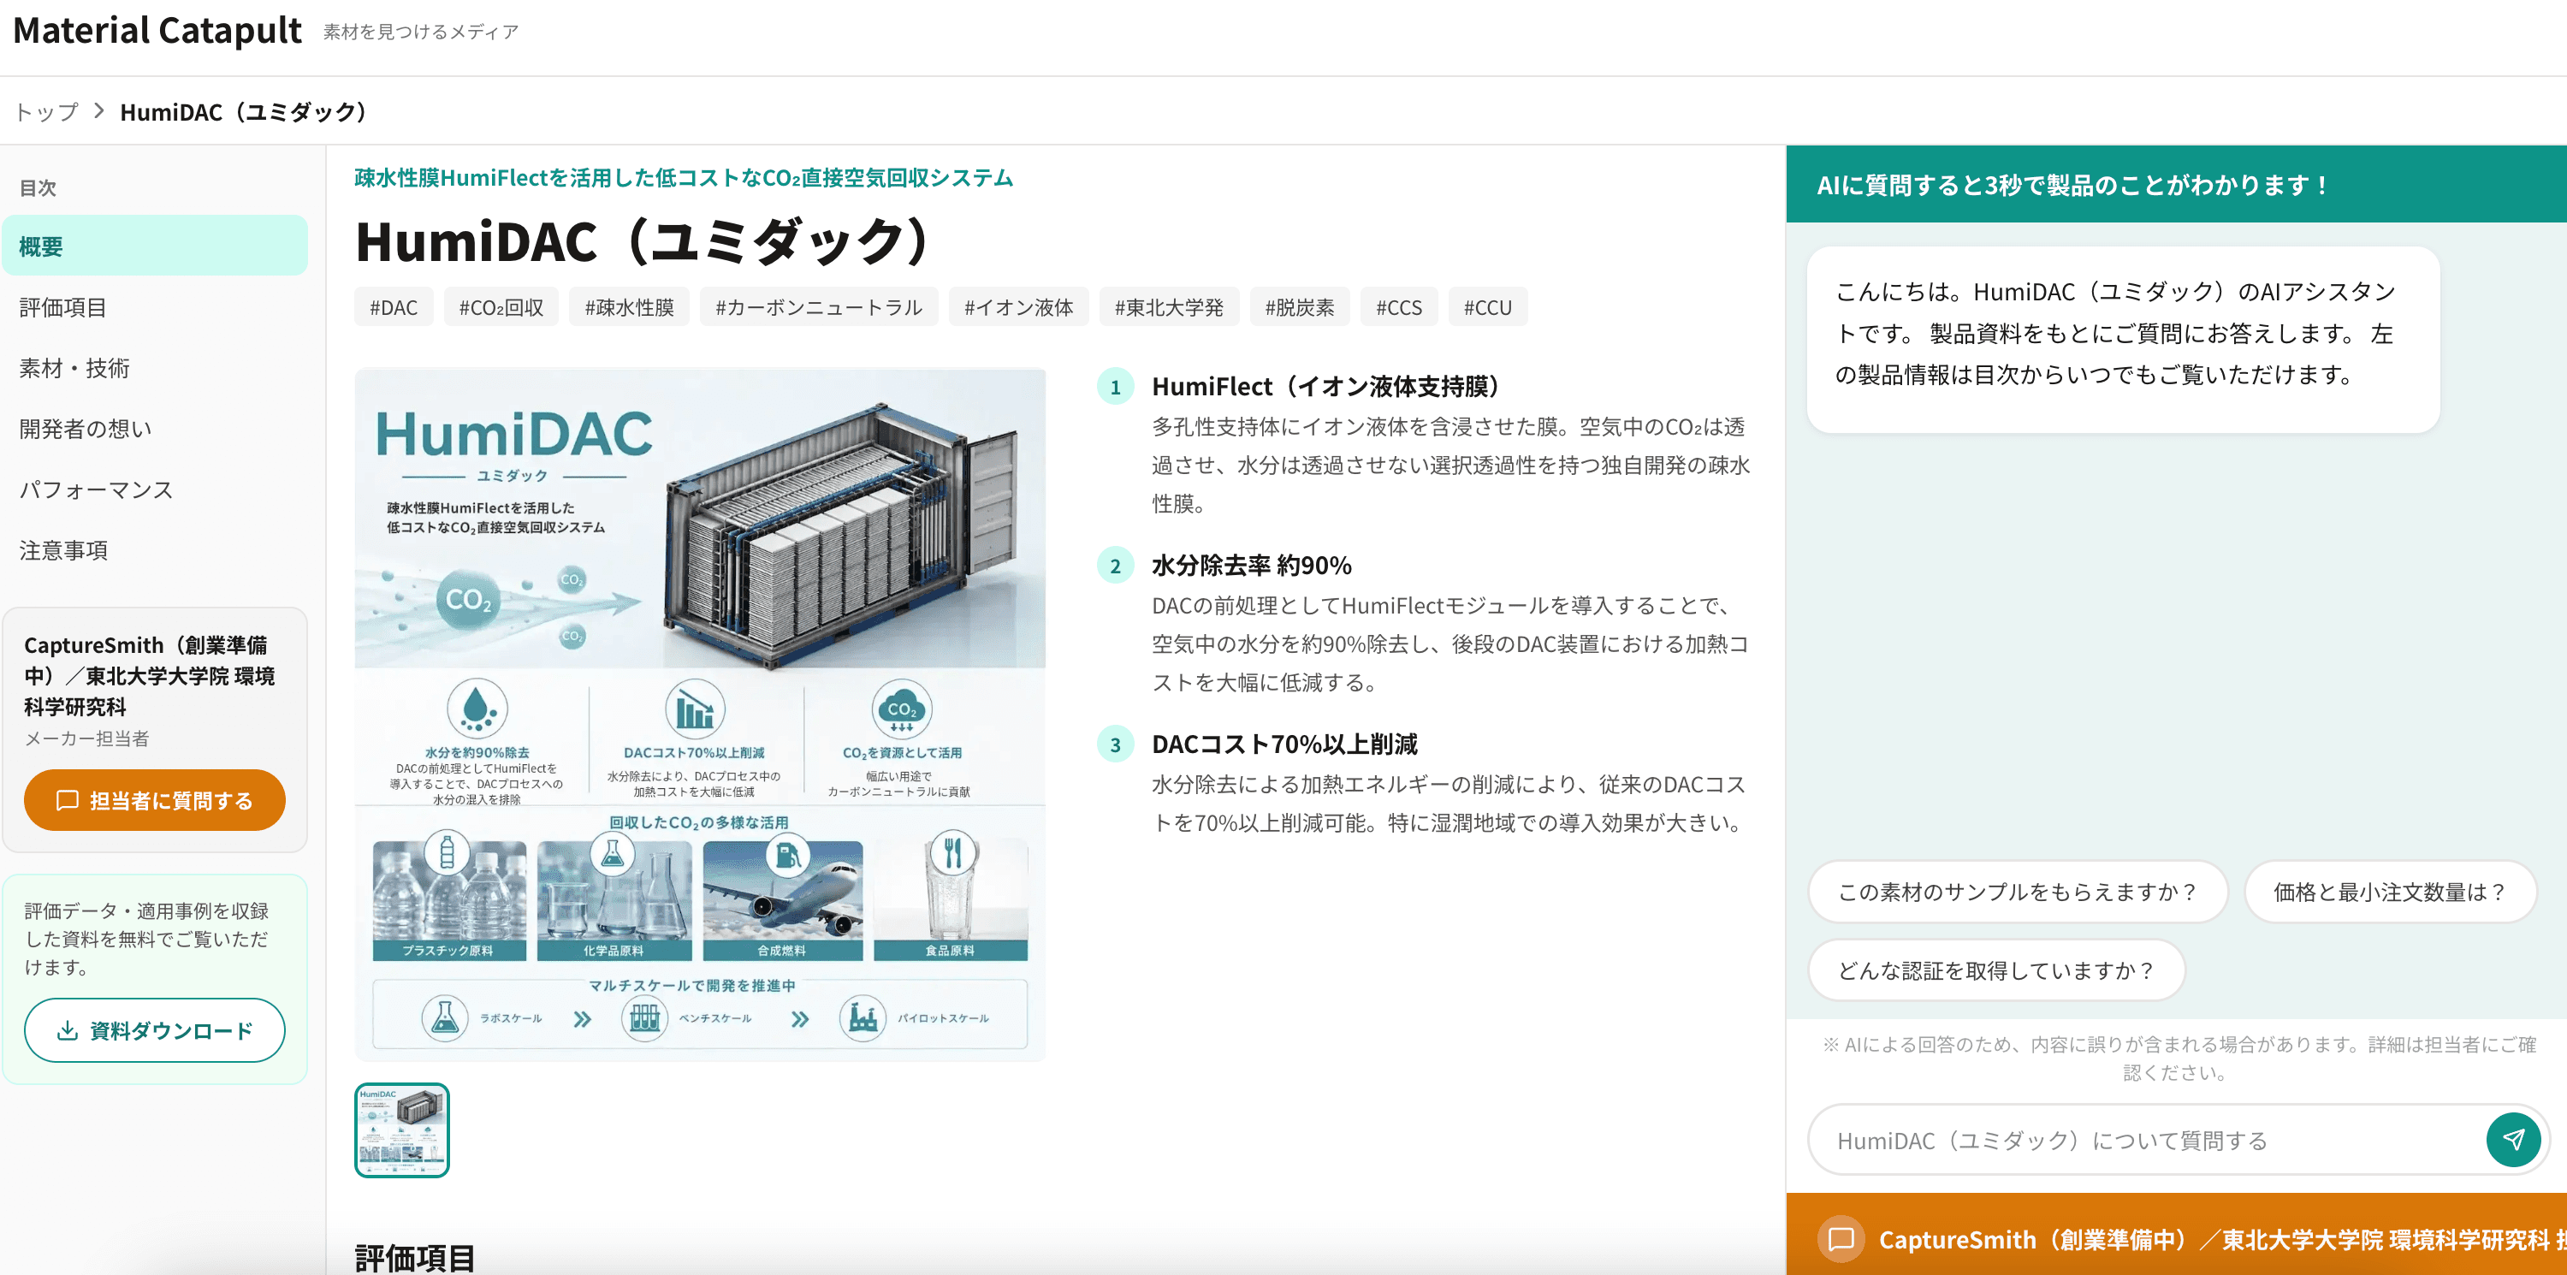
Task: Select パフォーマンス in the sidebar
Action: (x=155, y=489)
